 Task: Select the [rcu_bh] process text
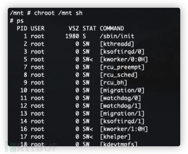point(113,83)
